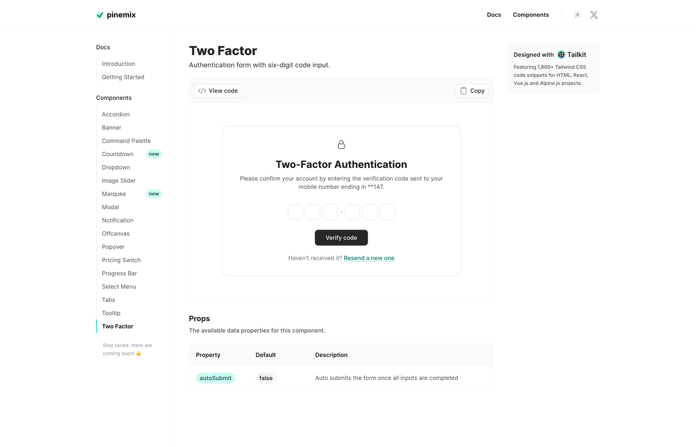Navigate to the Dropdown component
Image resolution: width=696 pixels, height=447 pixels.
click(x=116, y=167)
